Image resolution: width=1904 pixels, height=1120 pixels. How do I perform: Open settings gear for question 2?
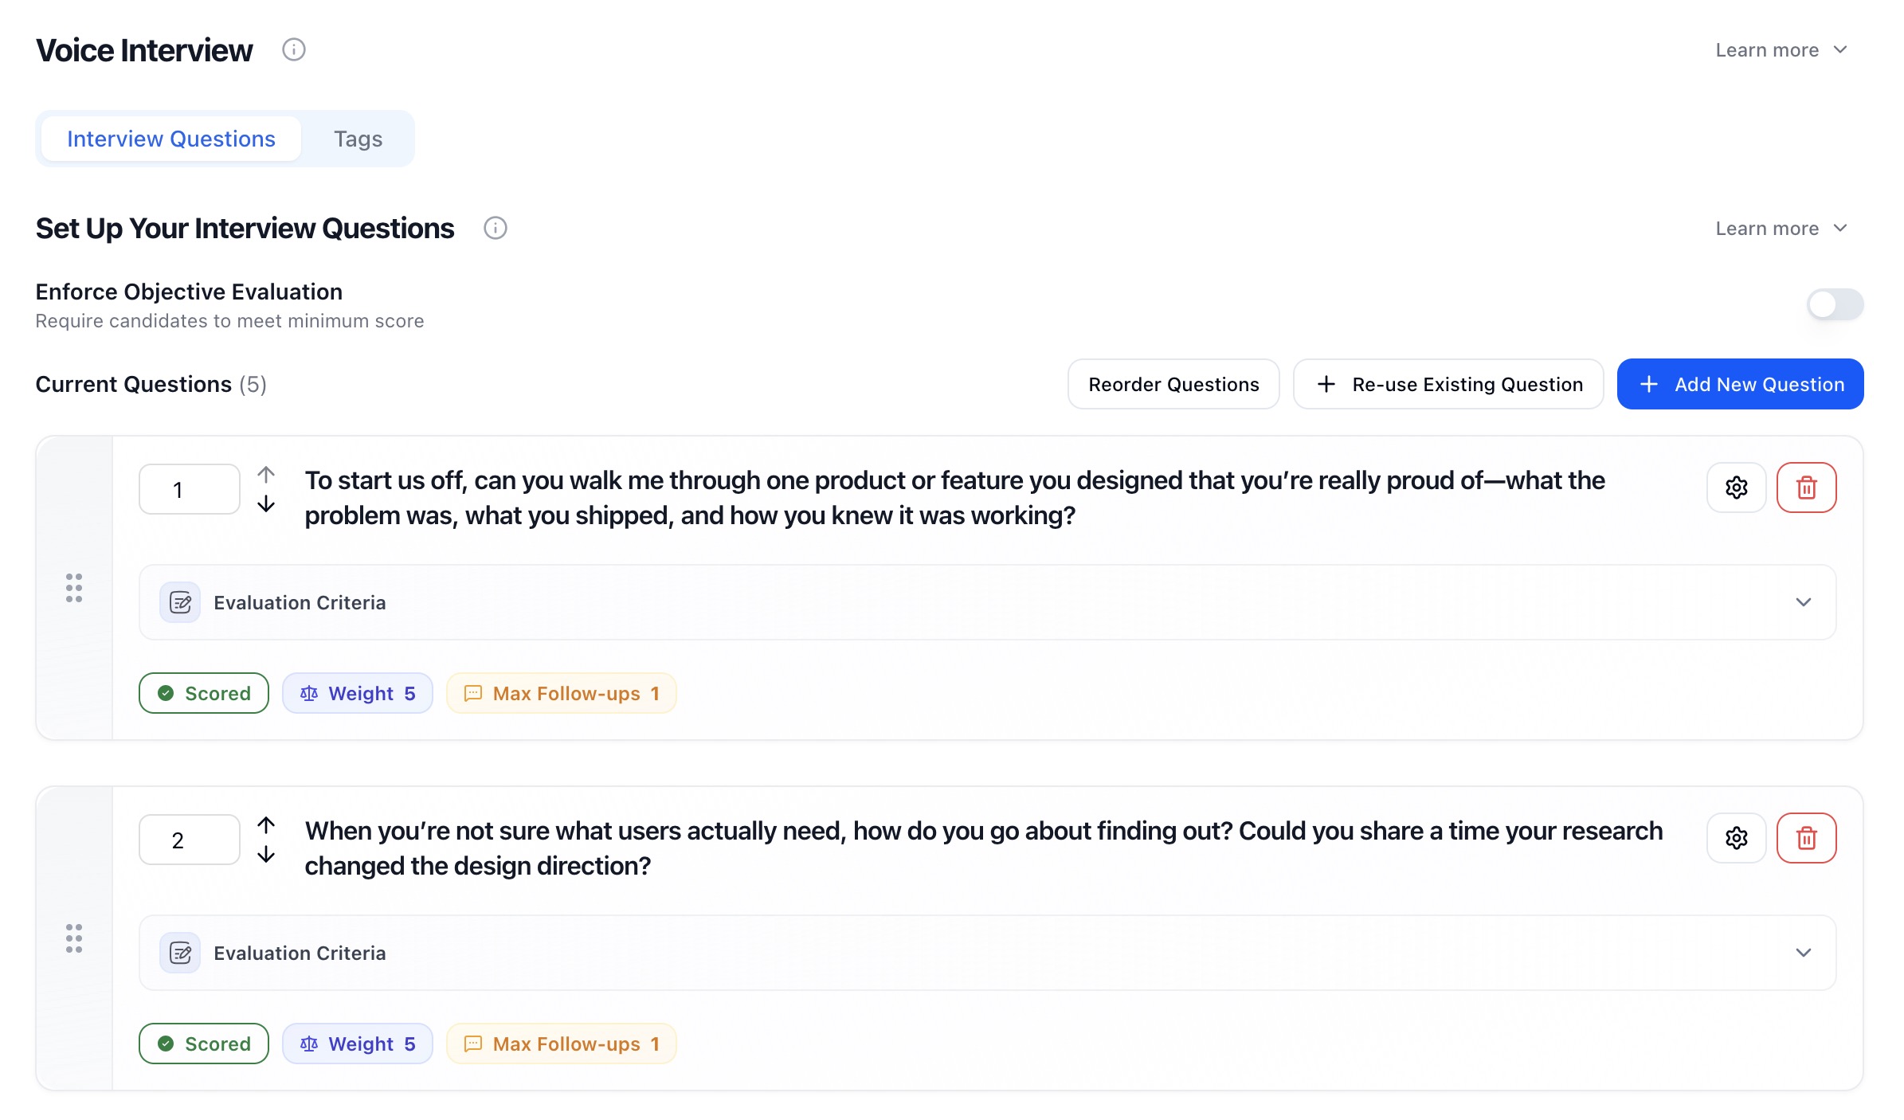(1737, 838)
